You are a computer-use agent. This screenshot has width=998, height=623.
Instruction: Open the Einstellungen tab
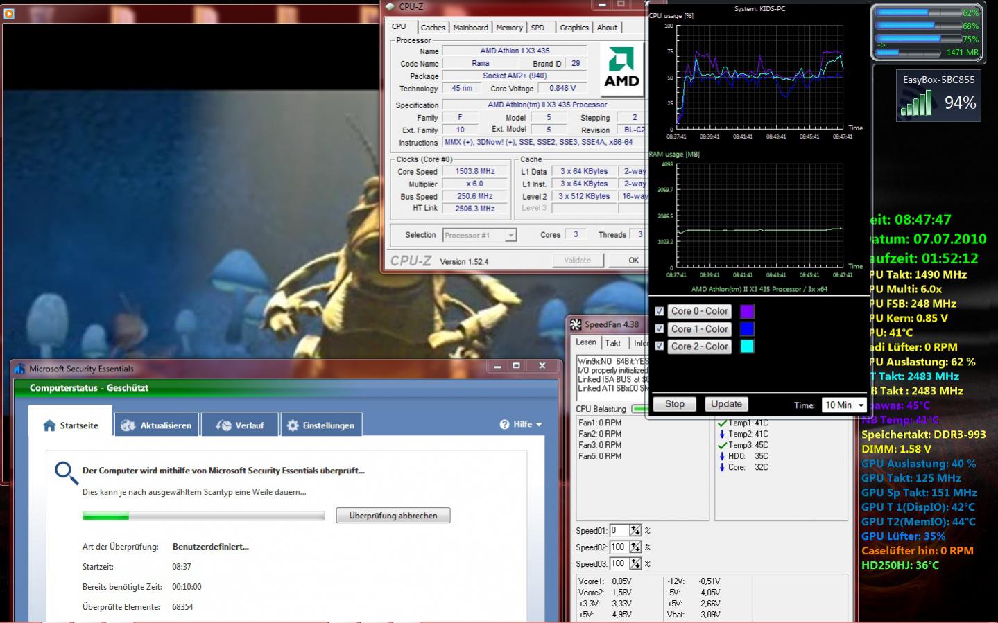coord(321,425)
